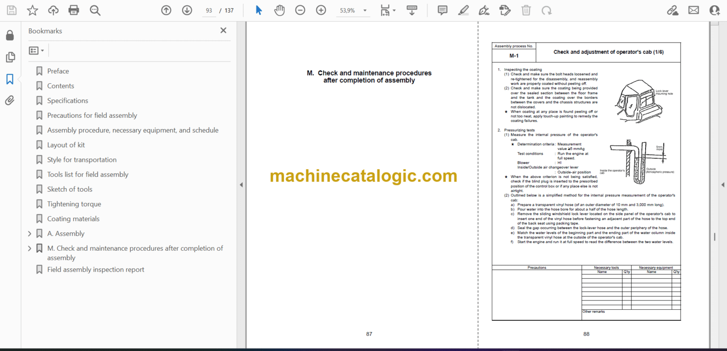Open the Page Thumbnails panel
The image size is (727, 351).
(10, 57)
